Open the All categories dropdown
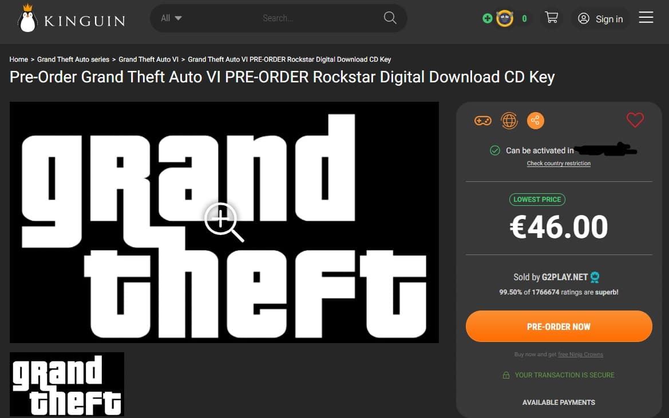The width and height of the screenshot is (669, 418). [171, 18]
